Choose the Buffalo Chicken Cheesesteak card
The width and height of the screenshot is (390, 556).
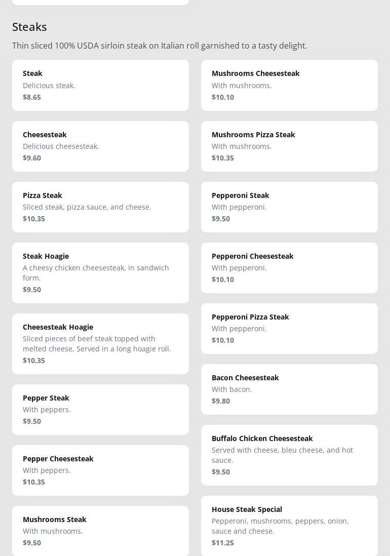289,455
